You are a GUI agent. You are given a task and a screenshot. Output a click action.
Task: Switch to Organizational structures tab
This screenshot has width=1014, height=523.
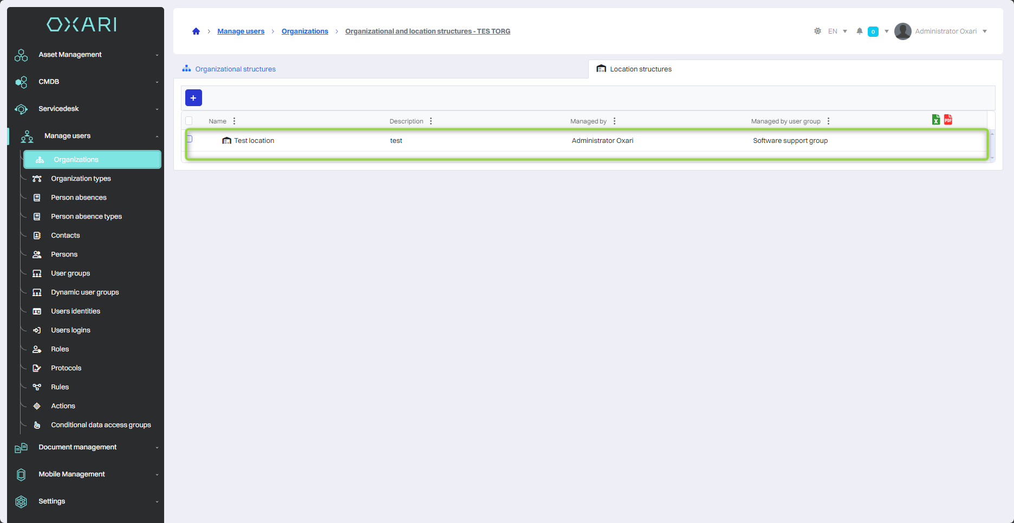(235, 69)
